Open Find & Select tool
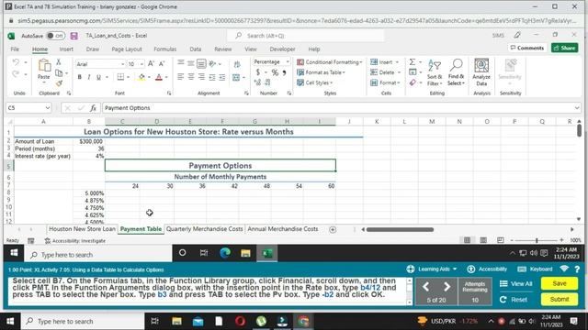Screen dimensions: 588x330 pyautogui.click(x=456, y=72)
